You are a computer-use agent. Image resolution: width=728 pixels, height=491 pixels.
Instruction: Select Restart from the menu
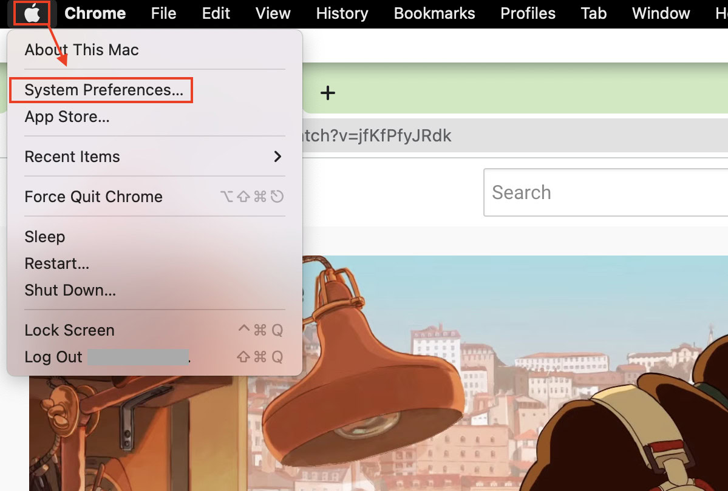(x=57, y=263)
